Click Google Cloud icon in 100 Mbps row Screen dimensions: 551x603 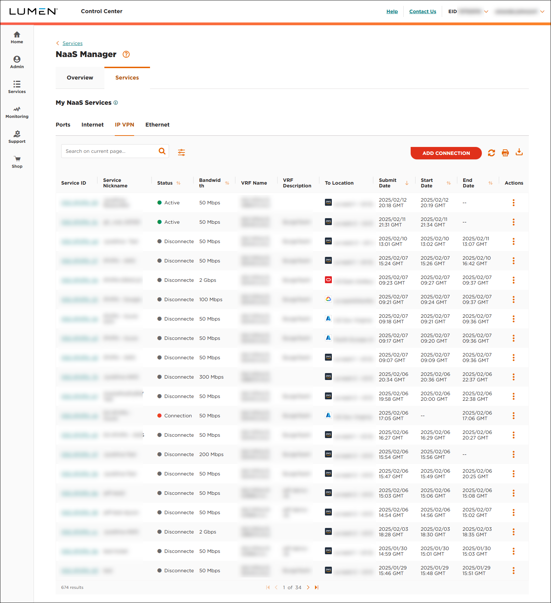pos(328,299)
